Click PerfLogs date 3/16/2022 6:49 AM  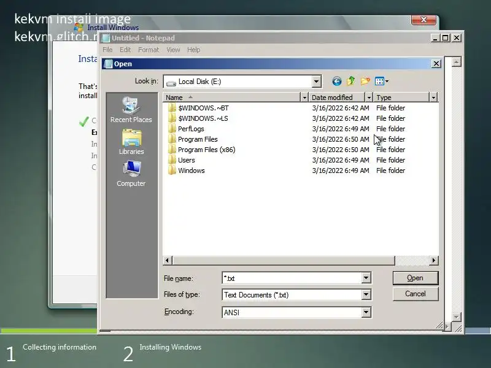tap(341, 129)
